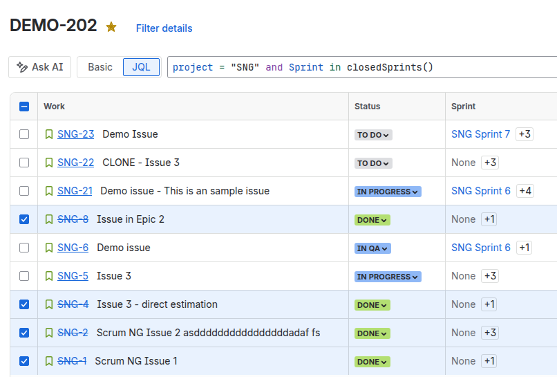The width and height of the screenshot is (557, 377).
Task: Open issue SNG-21 link
Action: click(75, 191)
